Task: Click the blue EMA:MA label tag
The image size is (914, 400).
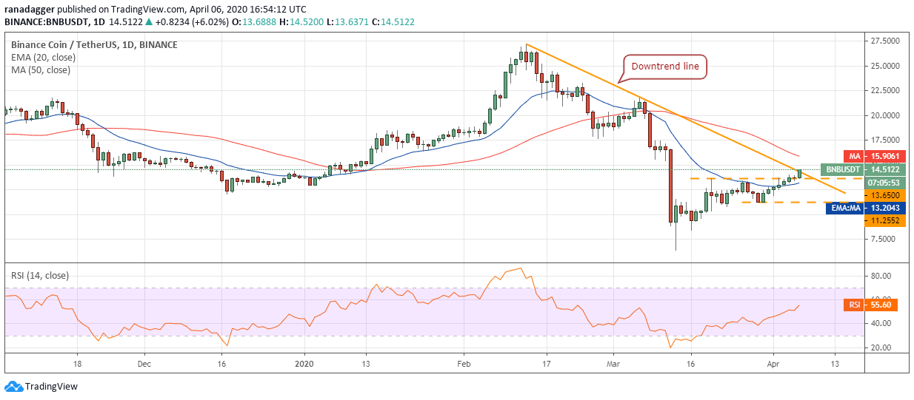Action: [x=844, y=209]
